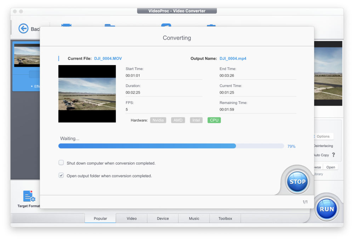Switch to the Video tab
Viewport: 354px width, 240px height.
[132, 218]
